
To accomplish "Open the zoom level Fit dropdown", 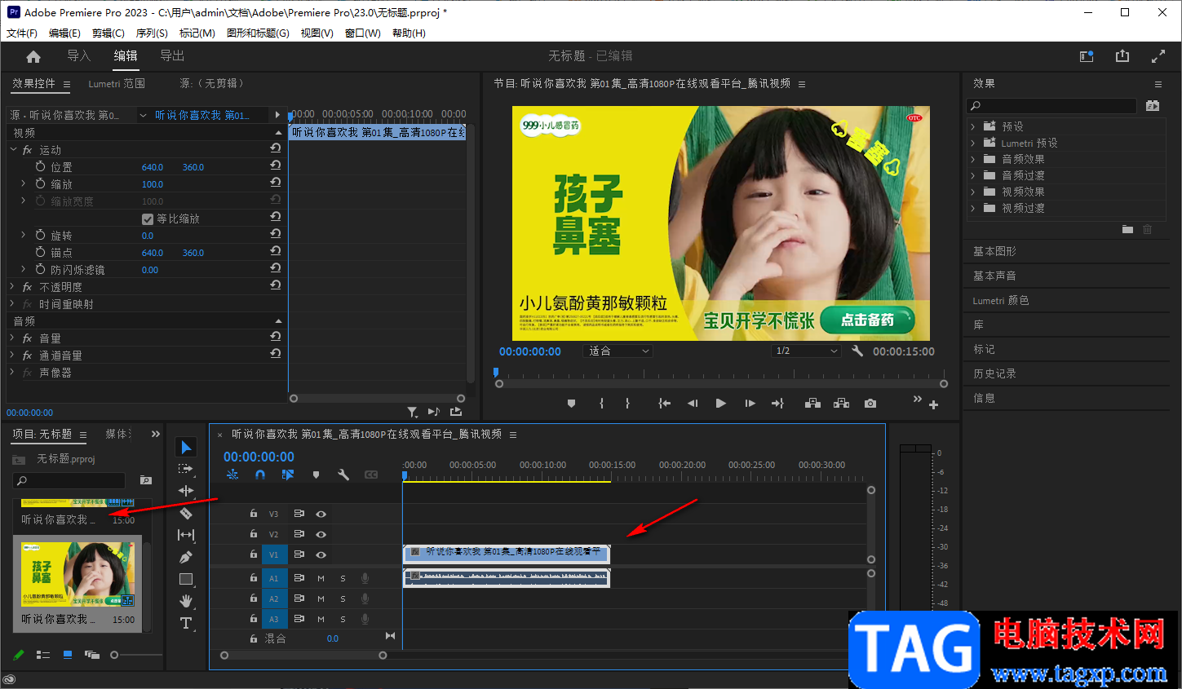I will click(x=618, y=351).
